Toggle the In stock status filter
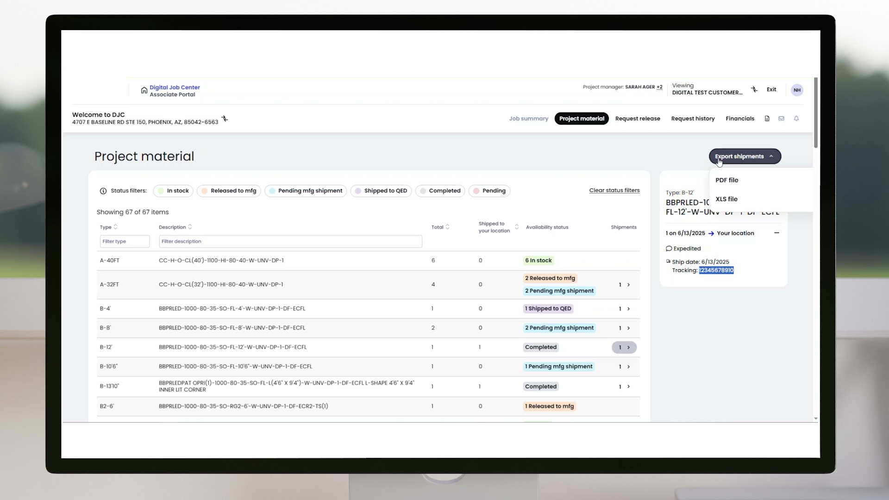The width and height of the screenshot is (889, 500). click(173, 191)
